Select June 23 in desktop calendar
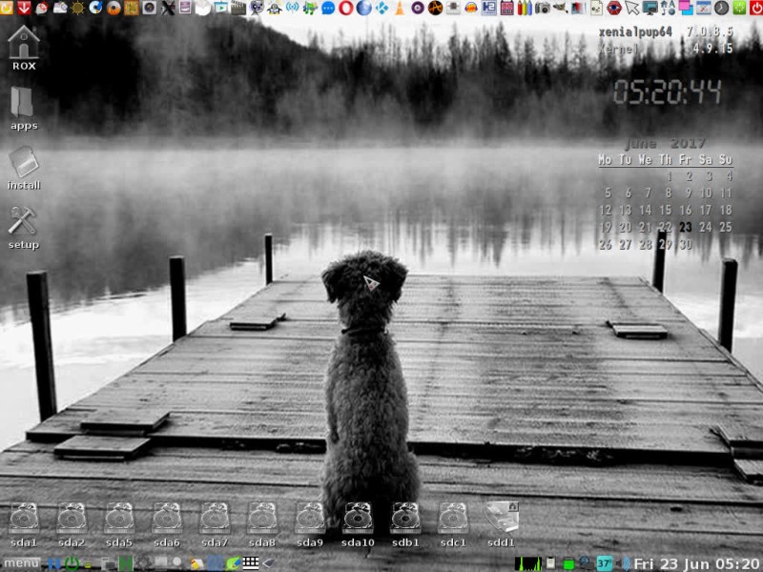Viewport: 763px width, 572px height. tap(685, 227)
